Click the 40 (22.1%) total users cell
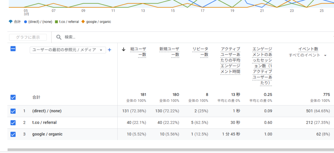This screenshot has height=153, width=334. 137,123
